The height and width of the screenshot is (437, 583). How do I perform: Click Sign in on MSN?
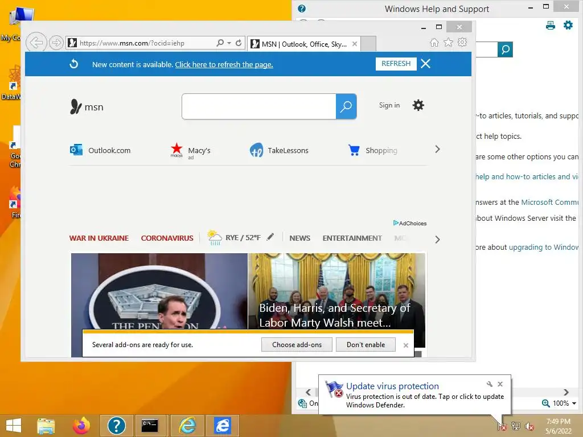coord(389,105)
